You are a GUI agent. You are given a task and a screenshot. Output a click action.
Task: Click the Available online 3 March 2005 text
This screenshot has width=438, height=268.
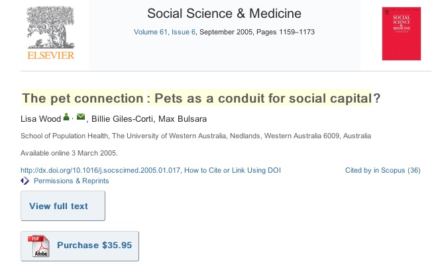click(x=69, y=153)
